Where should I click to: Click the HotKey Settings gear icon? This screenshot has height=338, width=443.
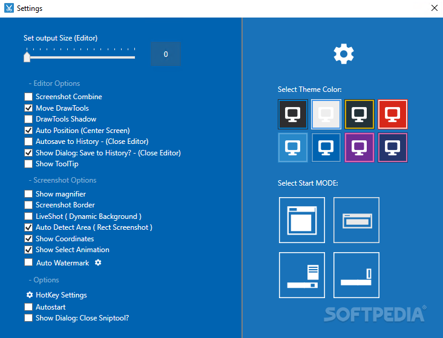pos(30,295)
